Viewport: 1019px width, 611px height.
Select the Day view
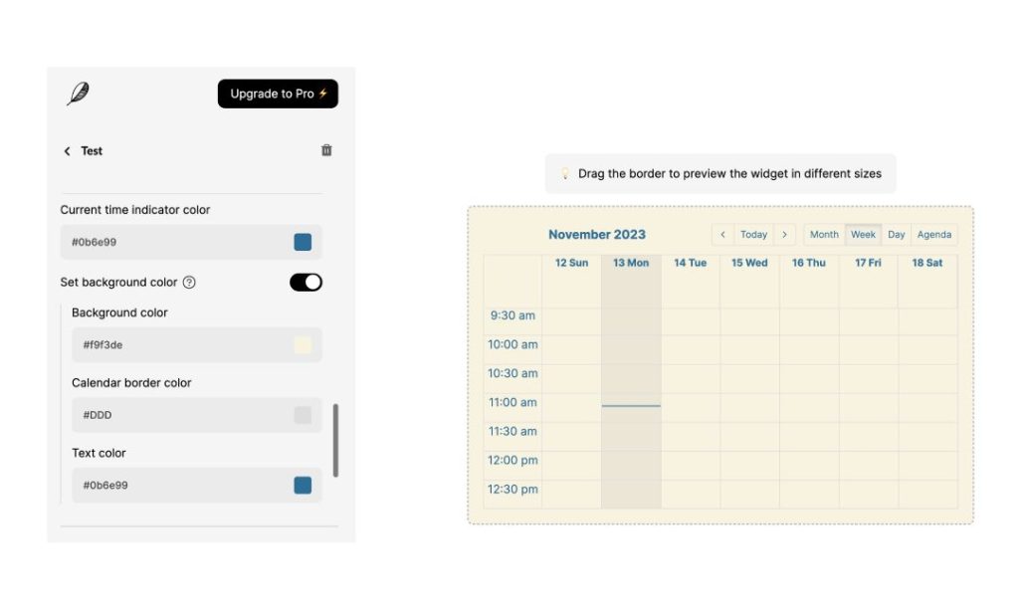(896, 234)
